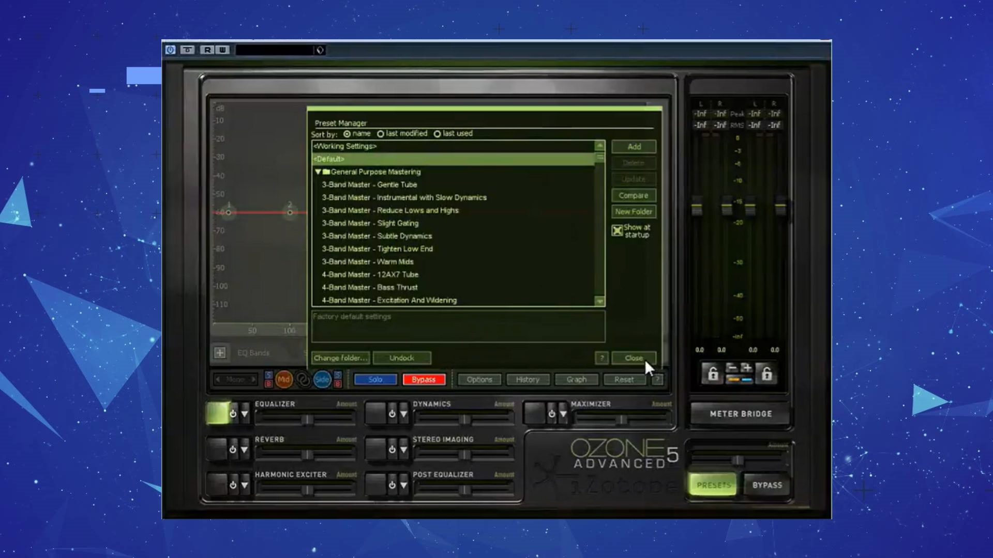Toggle Dynamics module power
Screen dimensions: 993x558
tap(392, 414)
